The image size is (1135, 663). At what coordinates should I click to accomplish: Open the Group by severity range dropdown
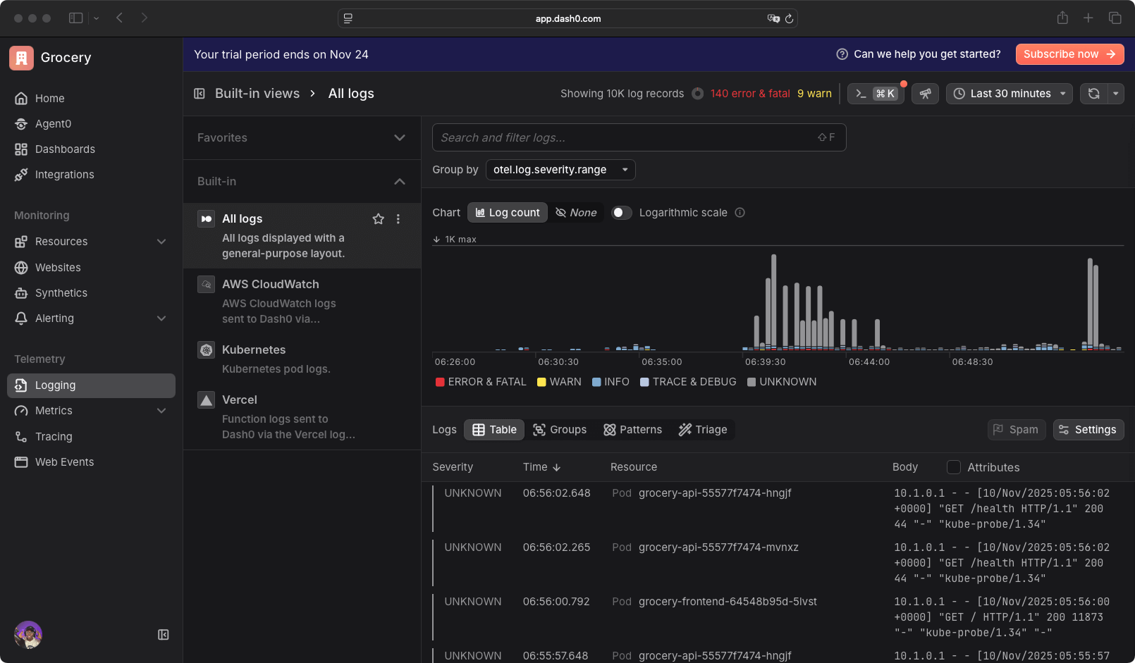click(560, 169)
